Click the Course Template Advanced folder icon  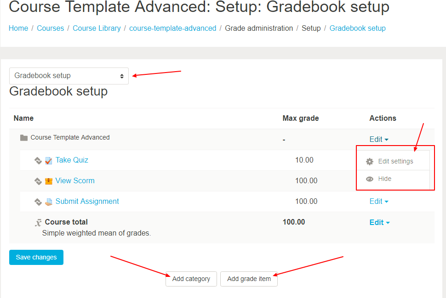tap(24, 138)
